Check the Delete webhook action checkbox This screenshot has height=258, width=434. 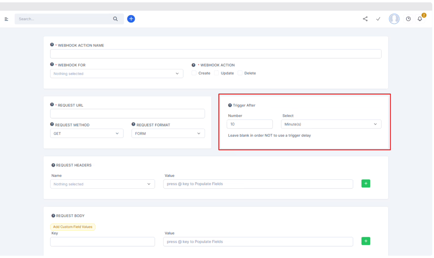tap(240, 73)
